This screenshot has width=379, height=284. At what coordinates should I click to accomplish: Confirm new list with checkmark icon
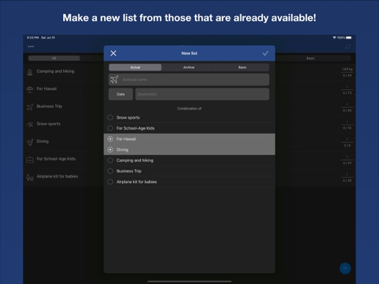265,54
